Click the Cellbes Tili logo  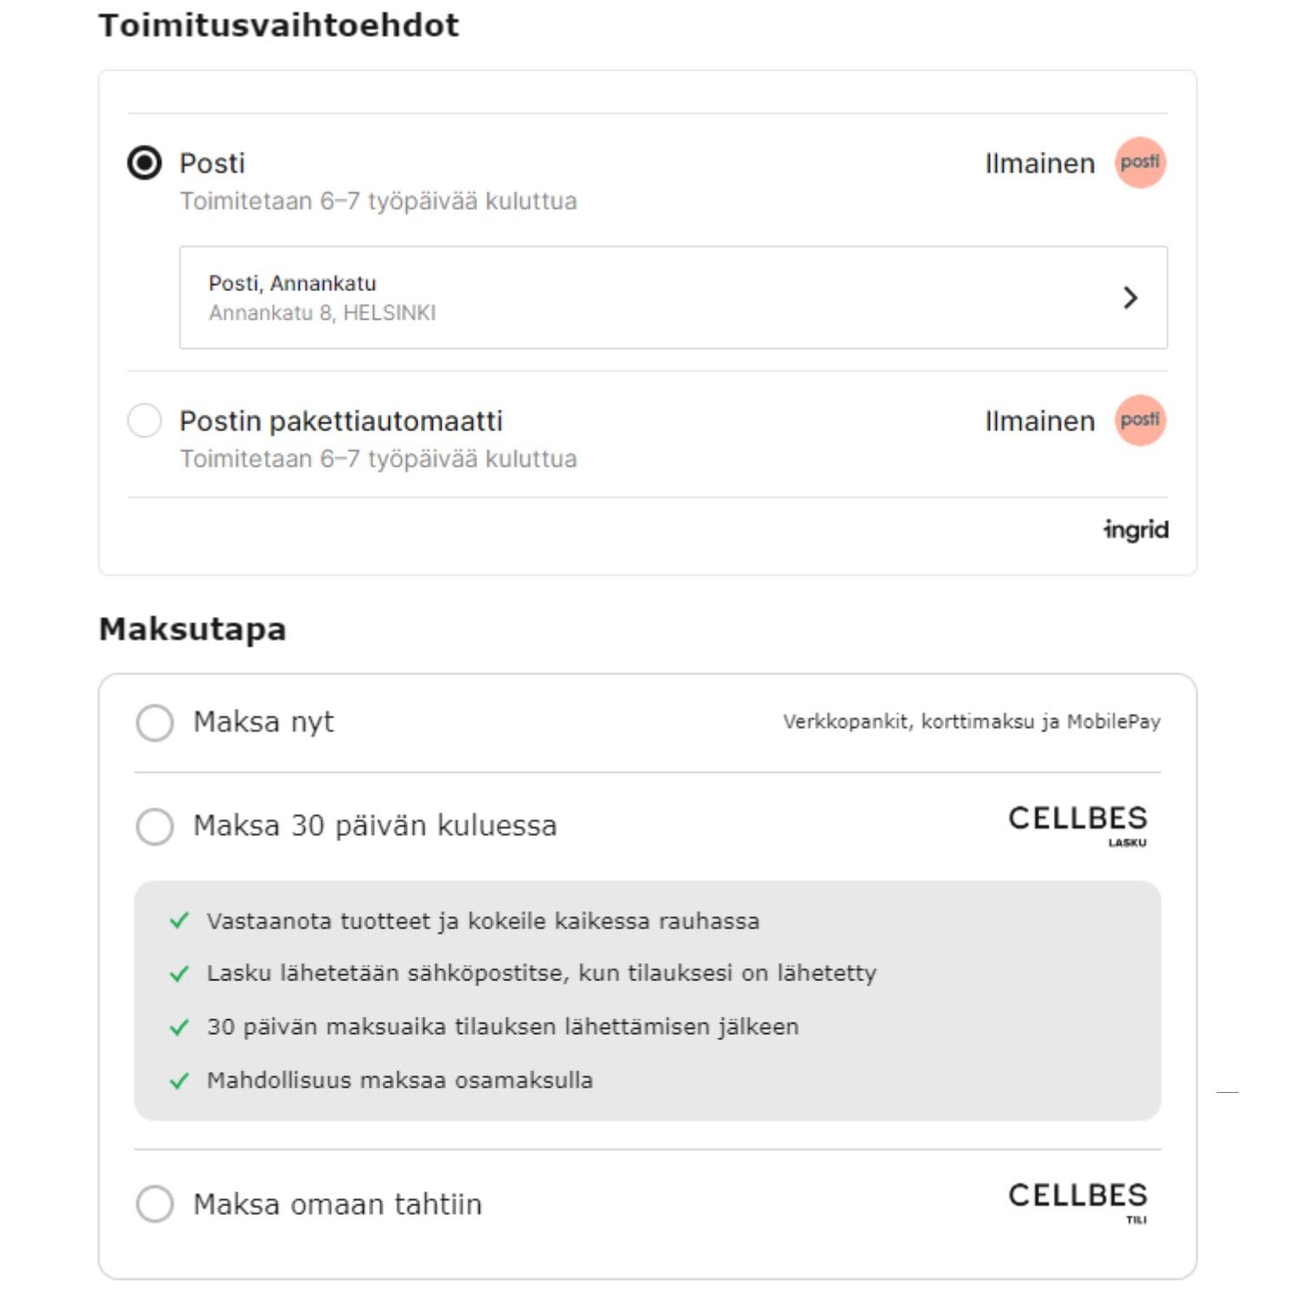[1078, 1203]
